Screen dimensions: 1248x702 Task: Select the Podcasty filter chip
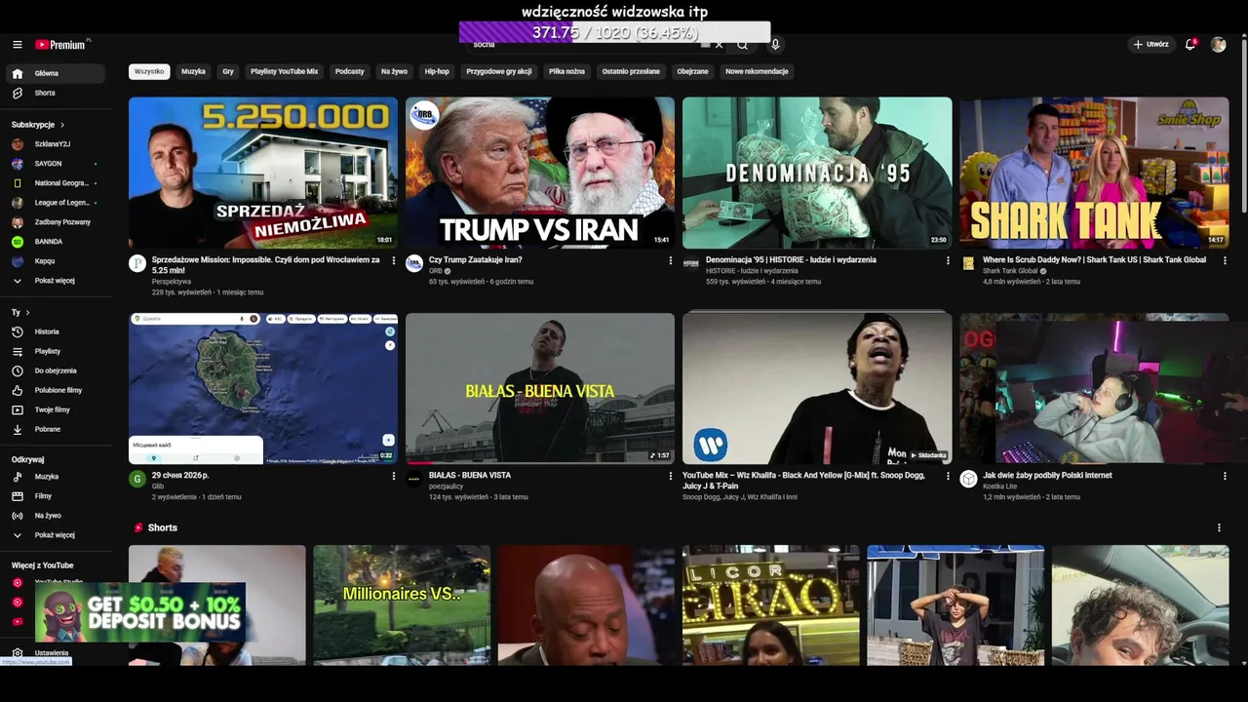point(349,71)
